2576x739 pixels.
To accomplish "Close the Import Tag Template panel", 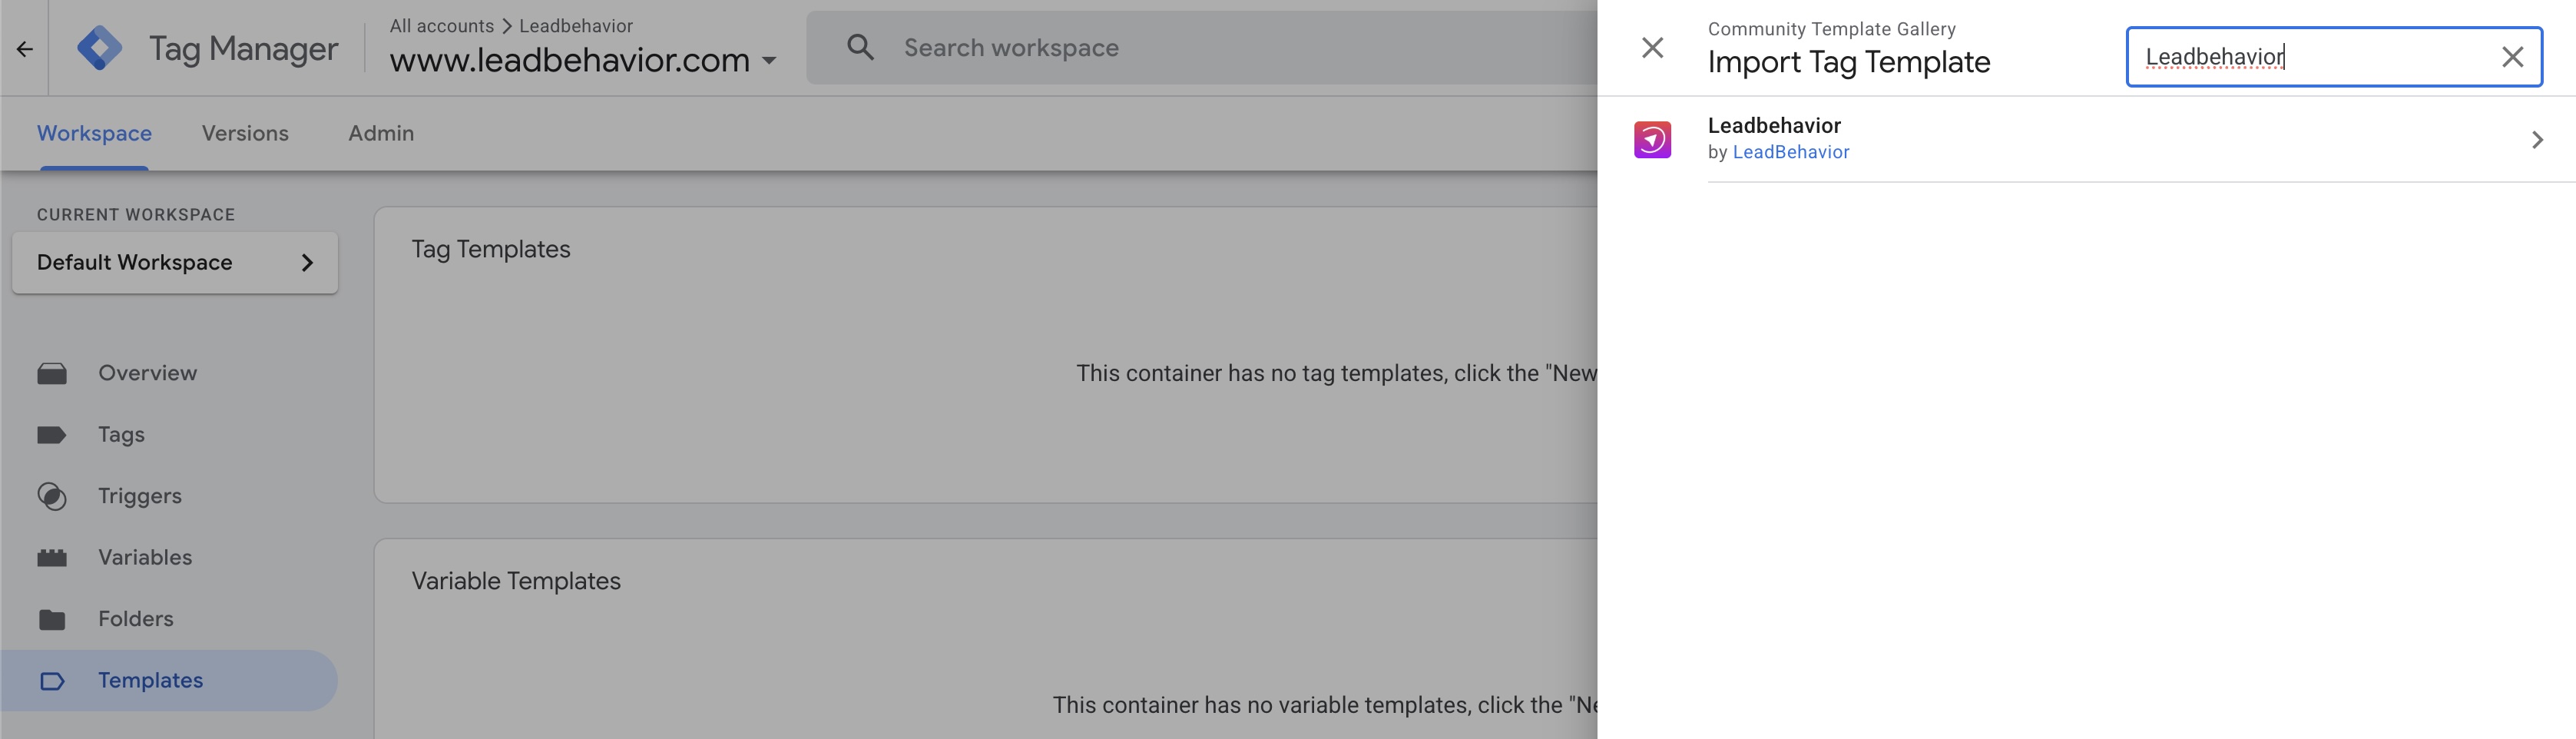I will pos(1652,48).
